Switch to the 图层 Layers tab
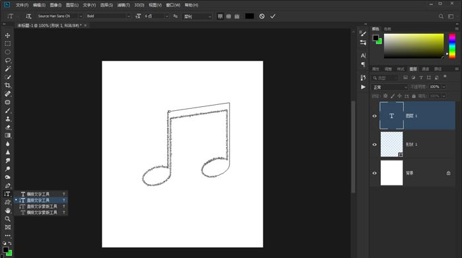Screen dimensions: 462x258 click(413, 69)
